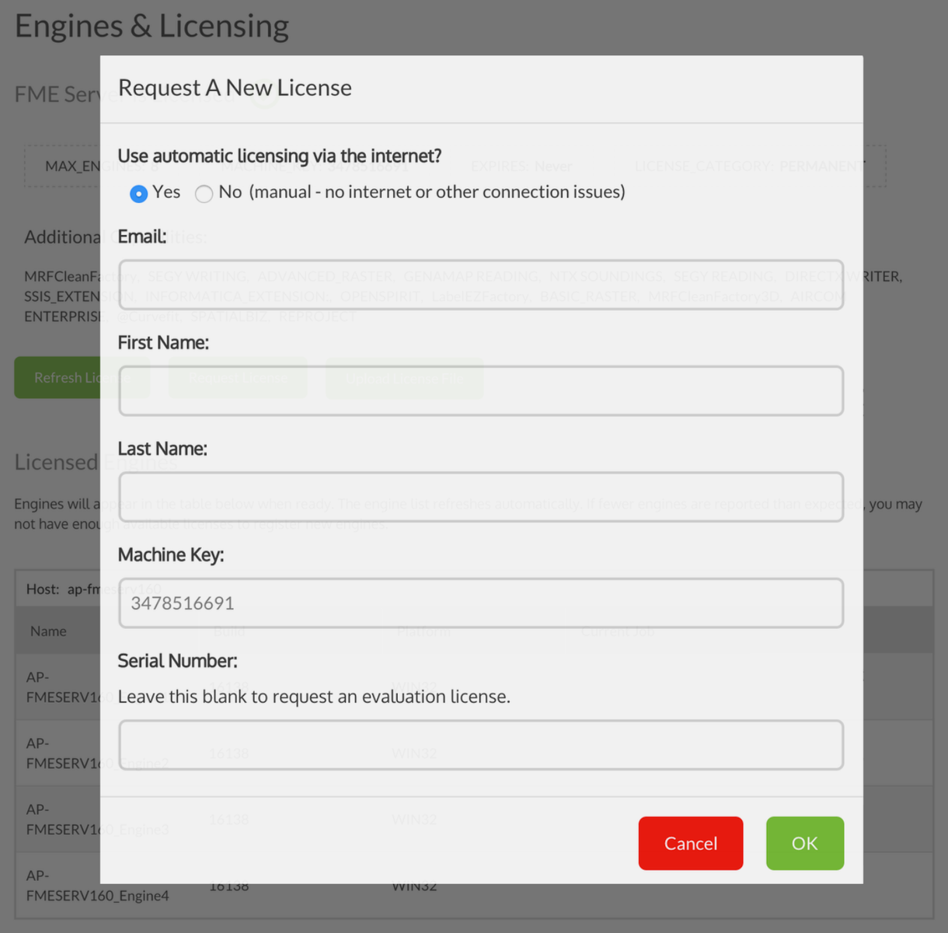Click the "Engines & Licensing" page heading

tap(152, 26)
